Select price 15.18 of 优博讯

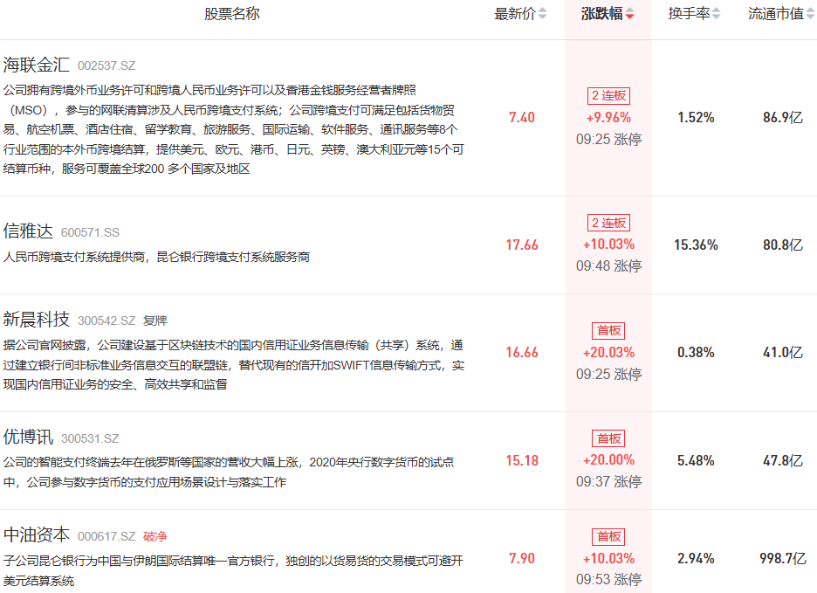pos(522,460)
